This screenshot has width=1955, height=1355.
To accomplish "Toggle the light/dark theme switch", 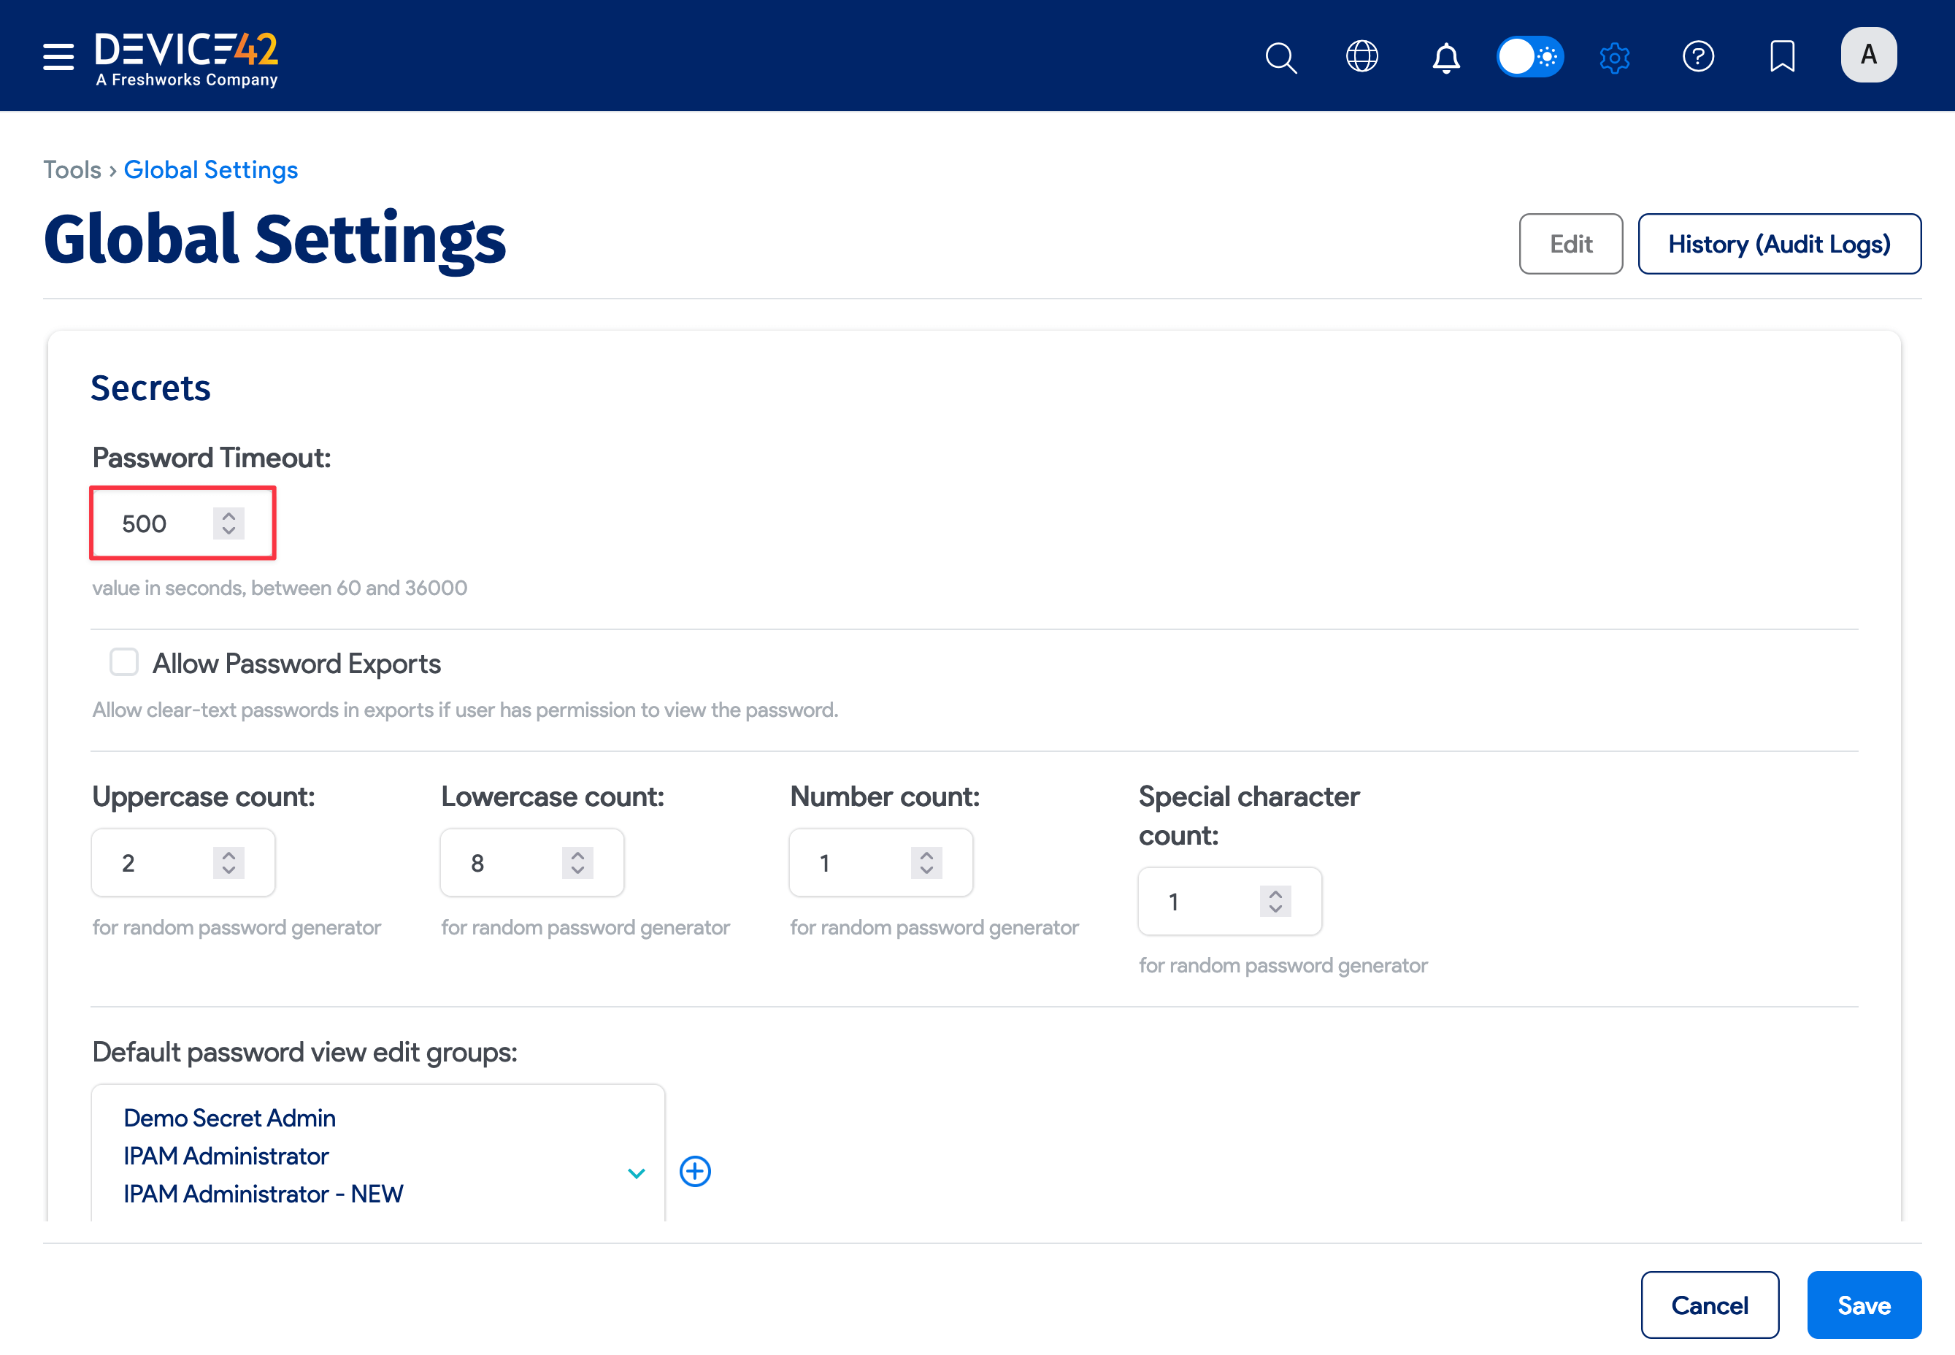I will coord(1529,57).
